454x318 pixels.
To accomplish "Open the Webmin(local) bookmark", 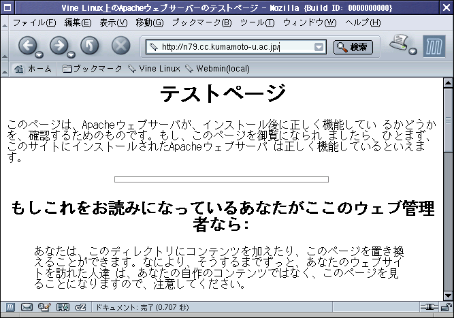I will 217,69.
